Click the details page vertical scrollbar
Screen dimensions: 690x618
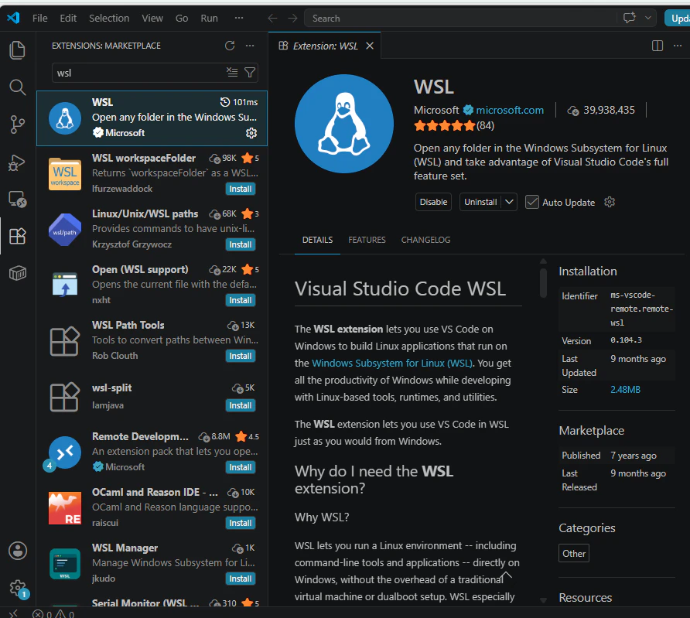click(x=544, y=282)
